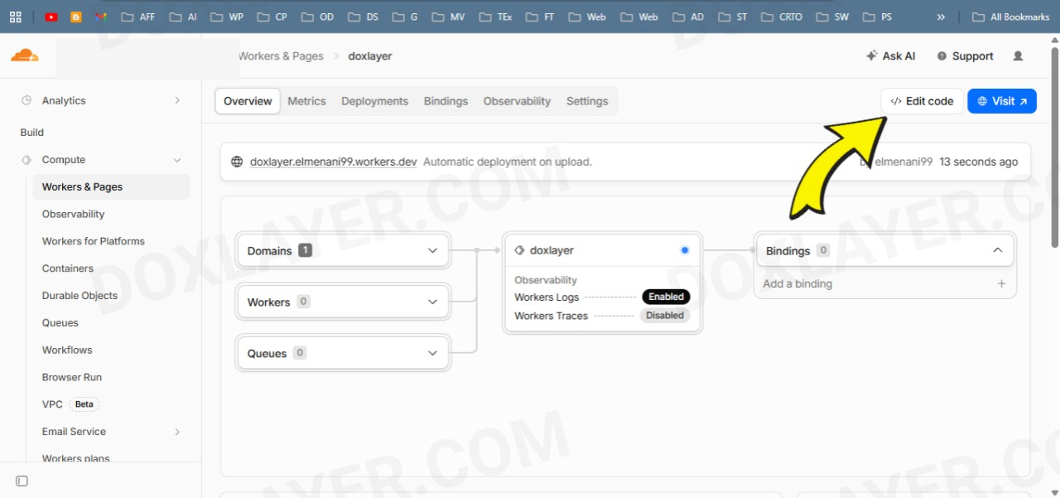Click the doxlayer worker node title
Image resolution: width=1060 pixels, height=498 pixels.
tap(552, 250)
